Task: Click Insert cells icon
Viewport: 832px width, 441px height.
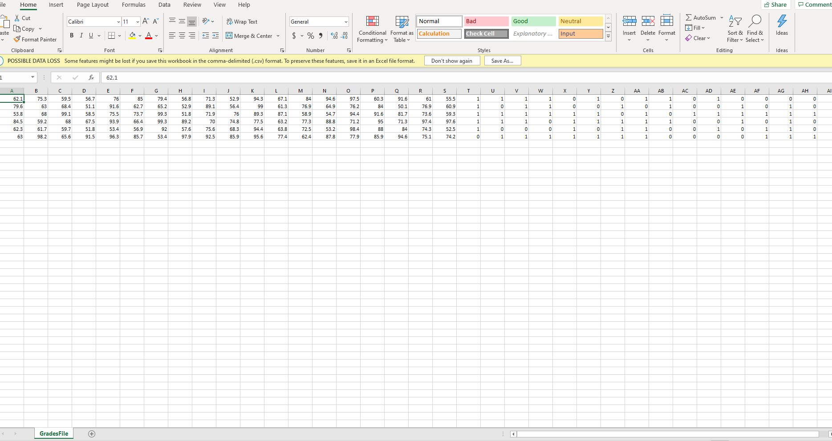Action: point(629,21)
